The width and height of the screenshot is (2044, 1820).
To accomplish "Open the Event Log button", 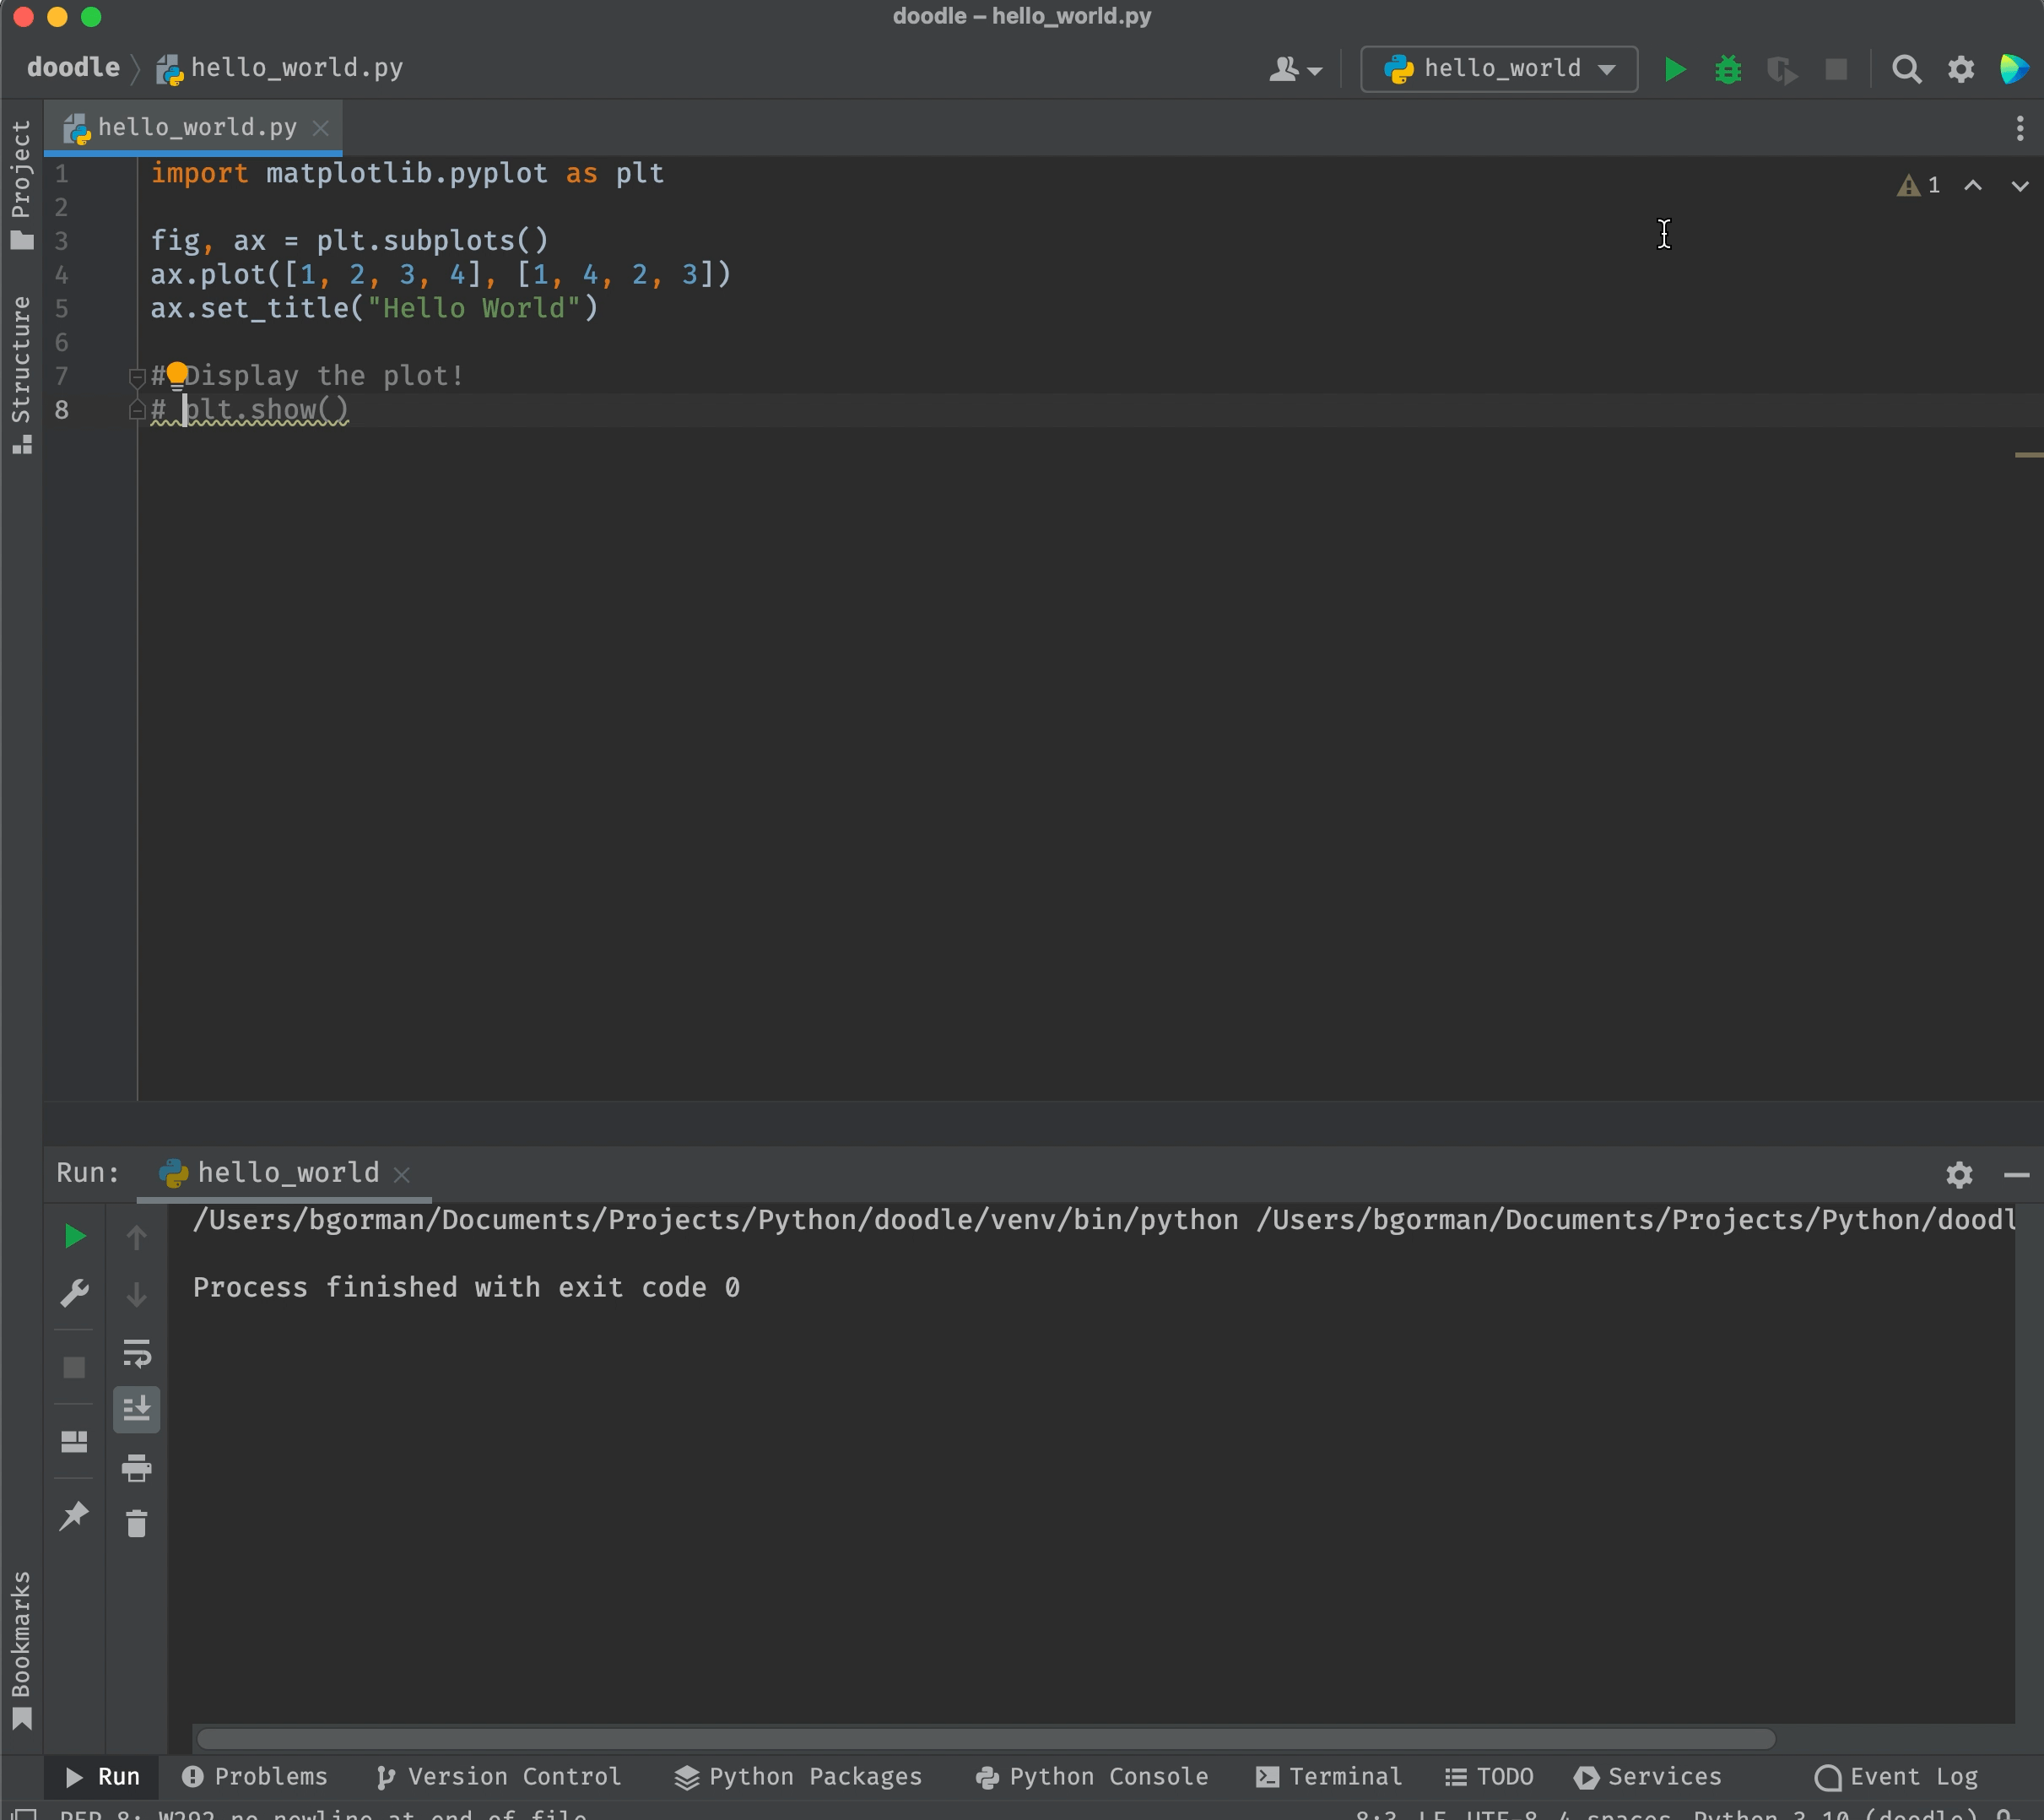I will [1896, 1776].
